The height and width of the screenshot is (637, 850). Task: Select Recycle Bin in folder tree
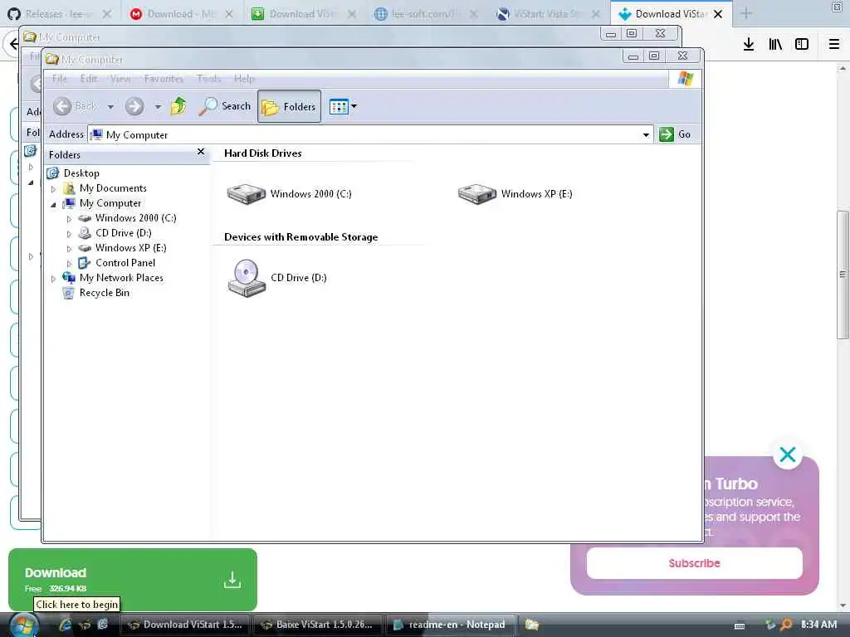tap(104, 293)
